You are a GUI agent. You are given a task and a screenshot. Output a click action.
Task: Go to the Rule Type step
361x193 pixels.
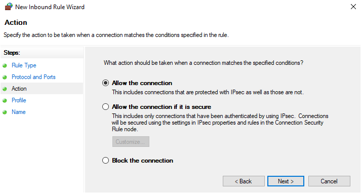tap(24, 65)
